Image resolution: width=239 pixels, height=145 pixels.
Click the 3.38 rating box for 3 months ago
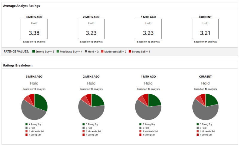(x=34, y=29)
